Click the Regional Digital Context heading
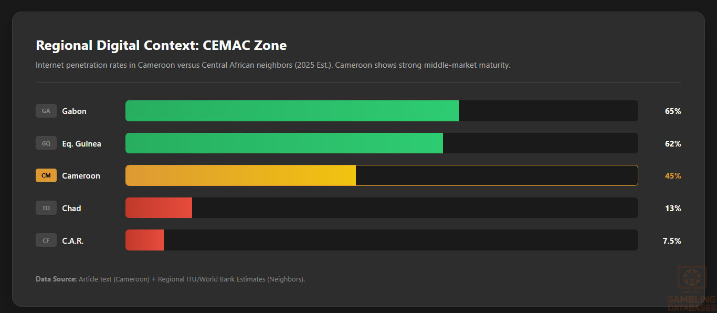 [x=161, y=45]
